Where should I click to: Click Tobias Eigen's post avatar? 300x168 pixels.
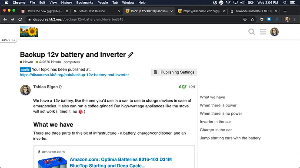[26, 90]
